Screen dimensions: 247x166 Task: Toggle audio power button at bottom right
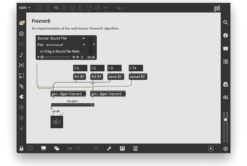pyautogui.click(x=225, y=148)
